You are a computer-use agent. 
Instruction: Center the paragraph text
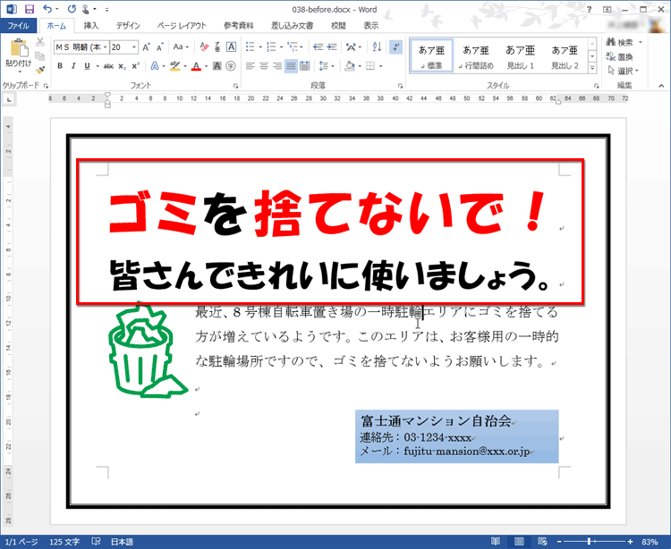point(264,66)
